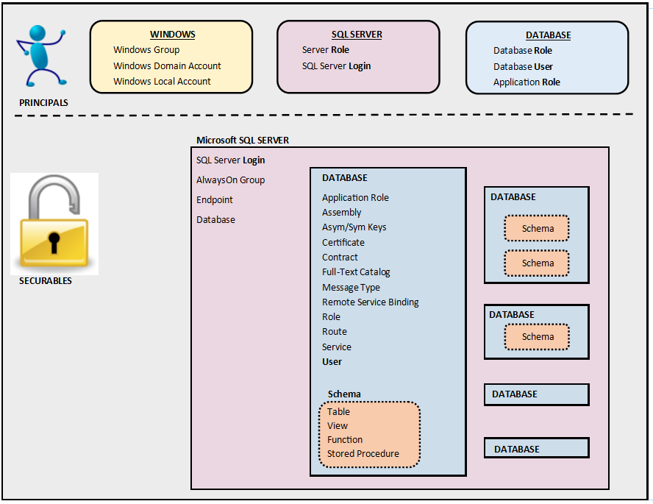Select Assembly entry

341,213
